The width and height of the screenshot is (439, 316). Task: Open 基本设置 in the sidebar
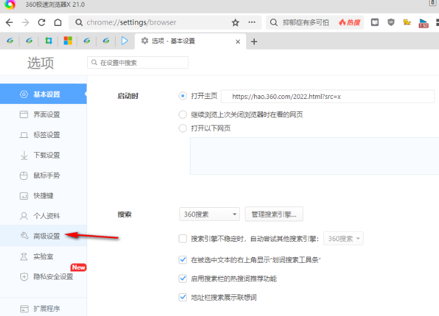43,94
